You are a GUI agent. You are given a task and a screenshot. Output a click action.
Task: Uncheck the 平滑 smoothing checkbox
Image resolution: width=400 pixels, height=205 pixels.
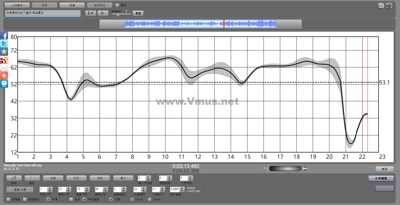point(48,199)
